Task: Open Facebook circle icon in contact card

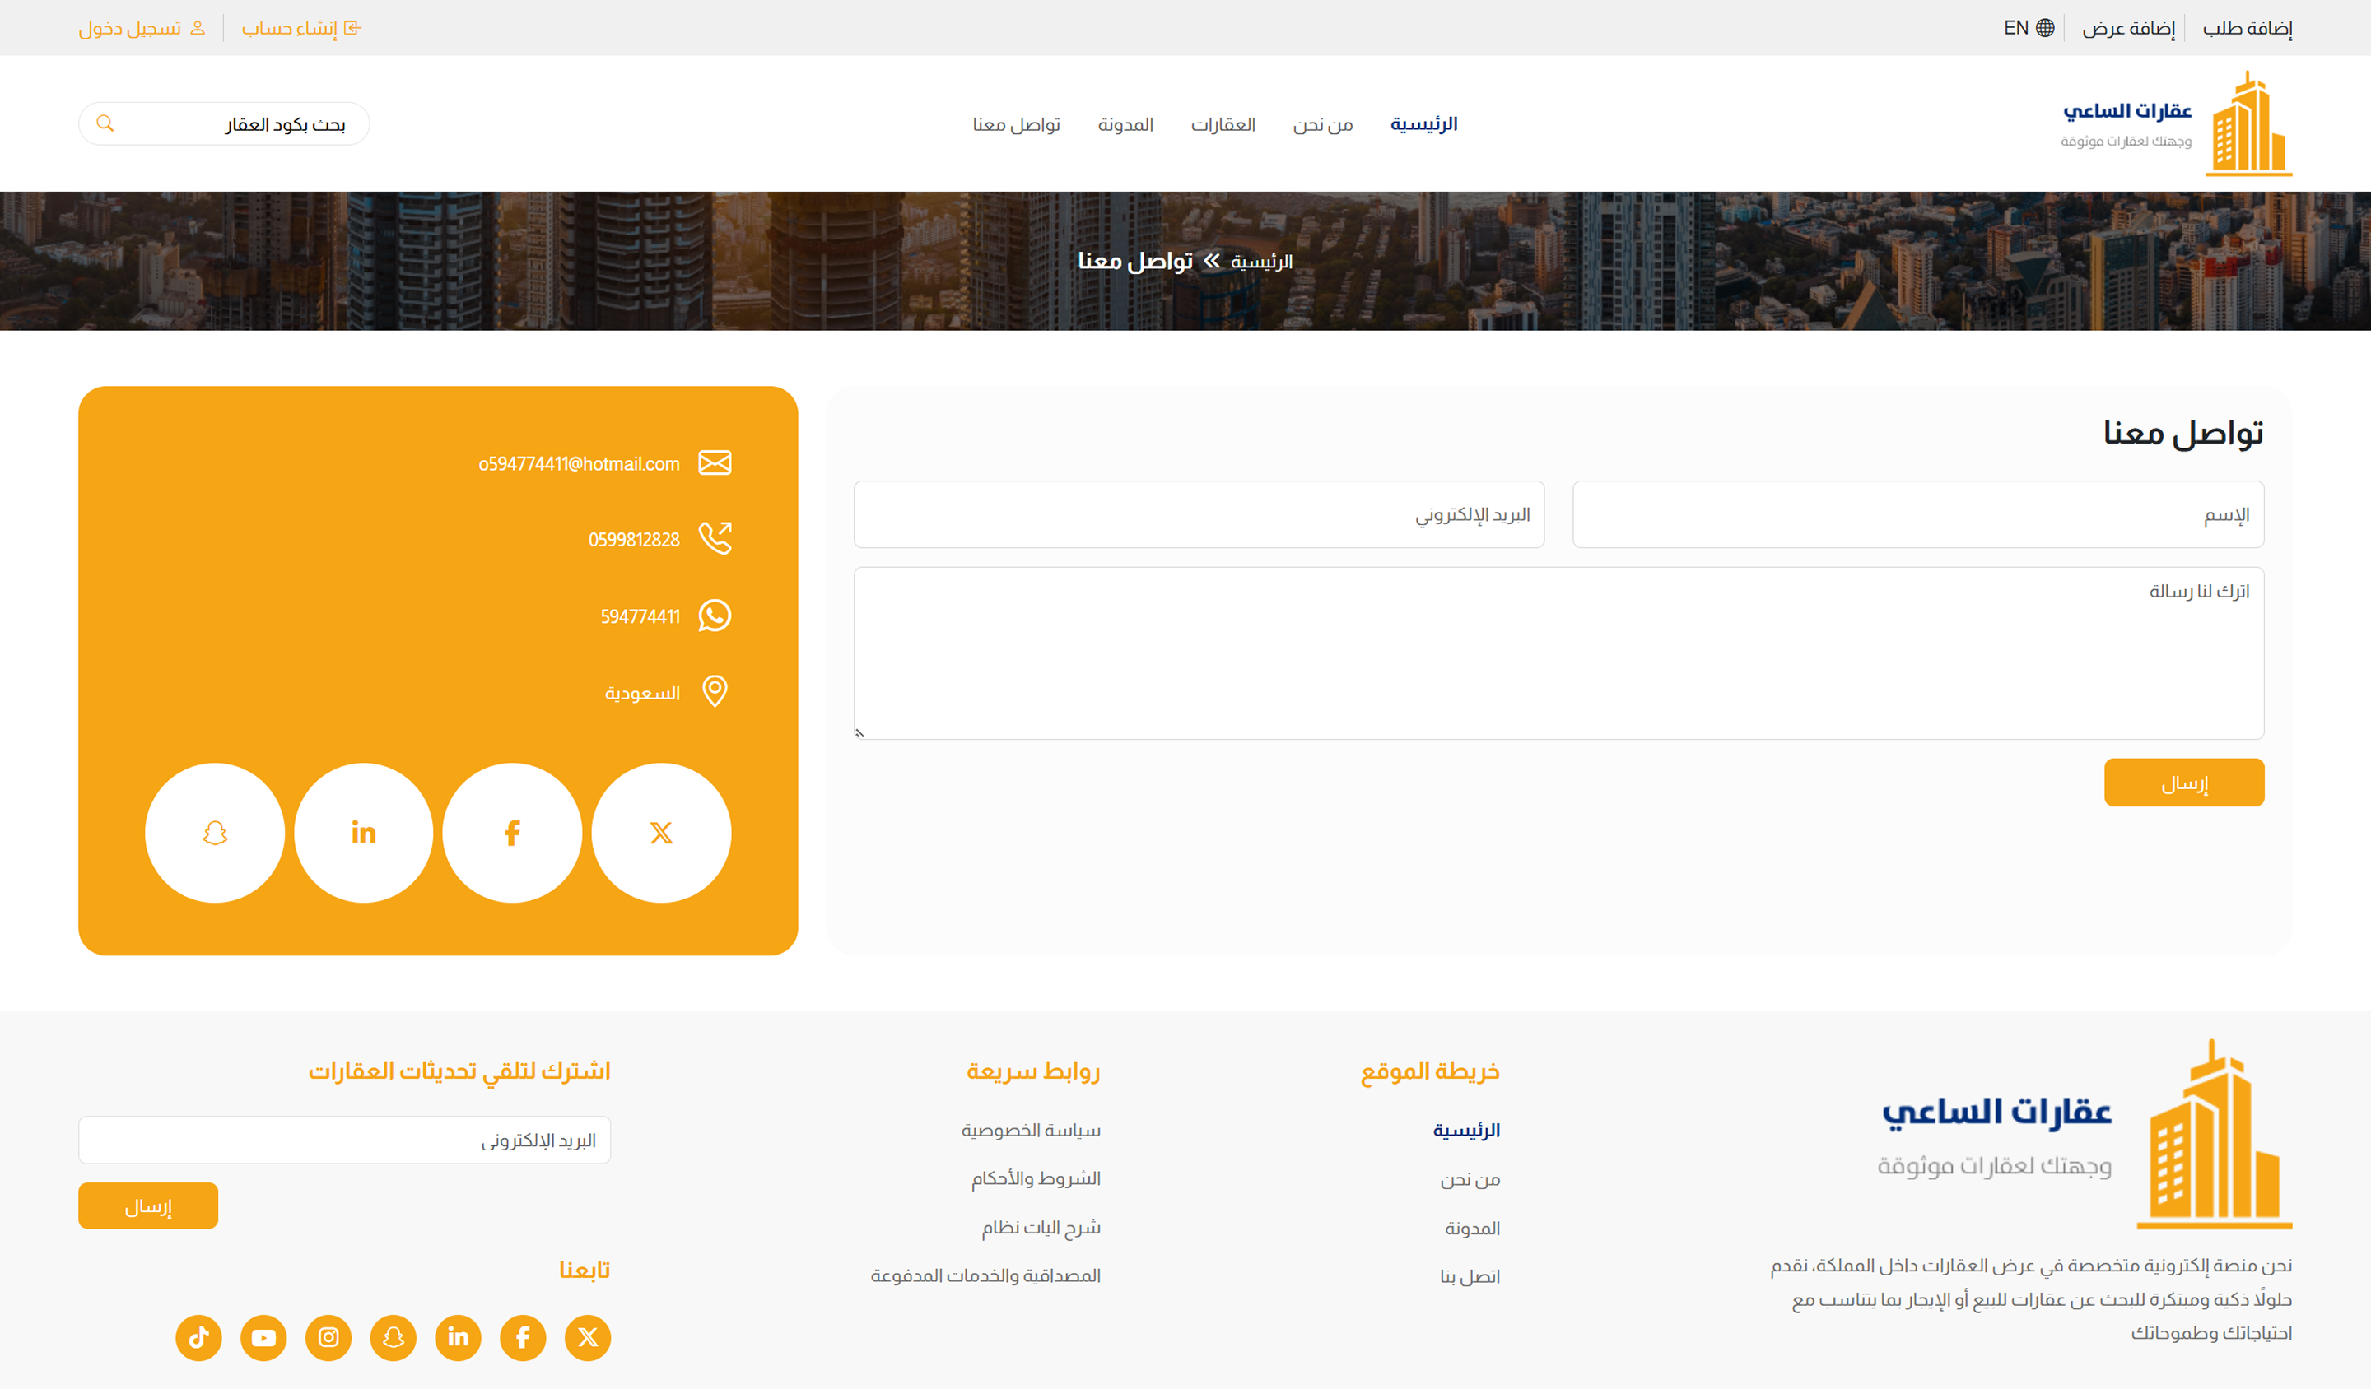Action: (x=512, y=832)
